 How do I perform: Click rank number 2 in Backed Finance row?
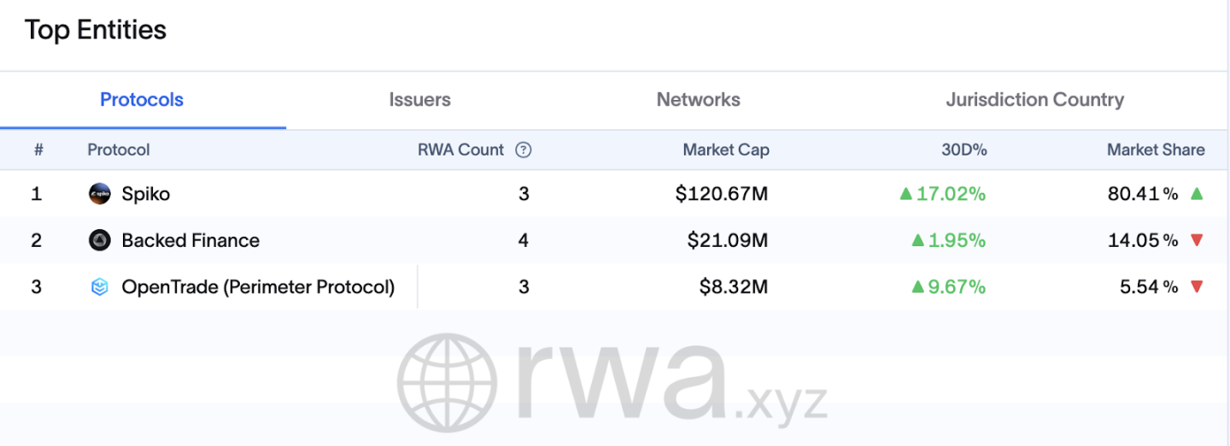point(36,241)
